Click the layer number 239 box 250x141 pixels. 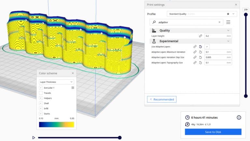[x=246, y=9]
